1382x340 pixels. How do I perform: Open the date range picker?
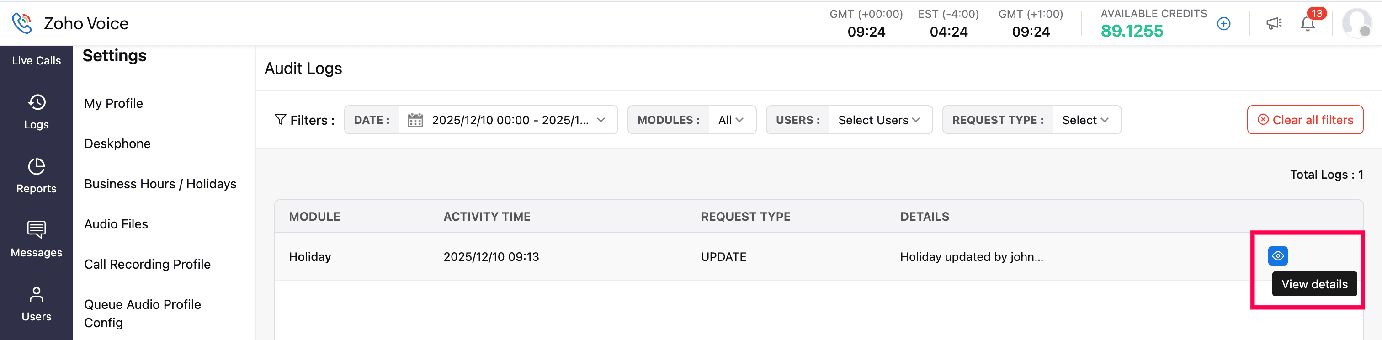pyautogui.click(x=507, y=120)
